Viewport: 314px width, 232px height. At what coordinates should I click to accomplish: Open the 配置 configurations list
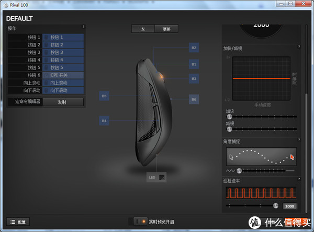tap(18, 222)
